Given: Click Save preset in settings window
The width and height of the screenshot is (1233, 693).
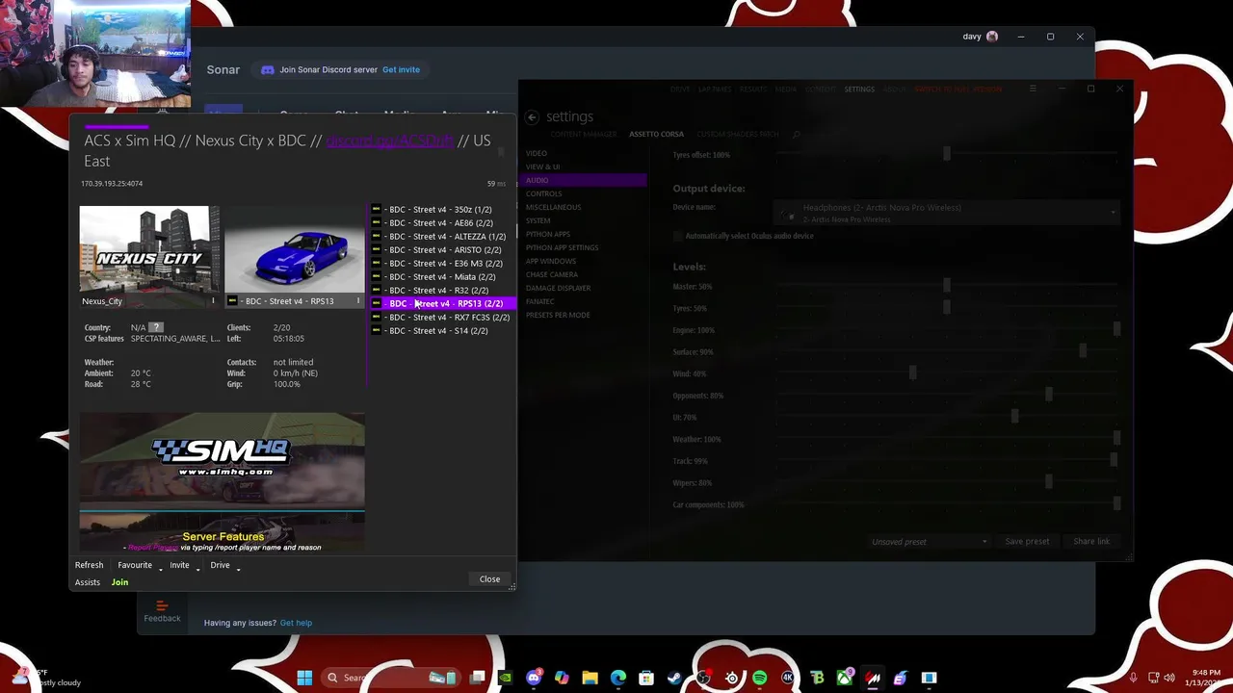Looking at the screenshot, I should [x=1027, y=542].
